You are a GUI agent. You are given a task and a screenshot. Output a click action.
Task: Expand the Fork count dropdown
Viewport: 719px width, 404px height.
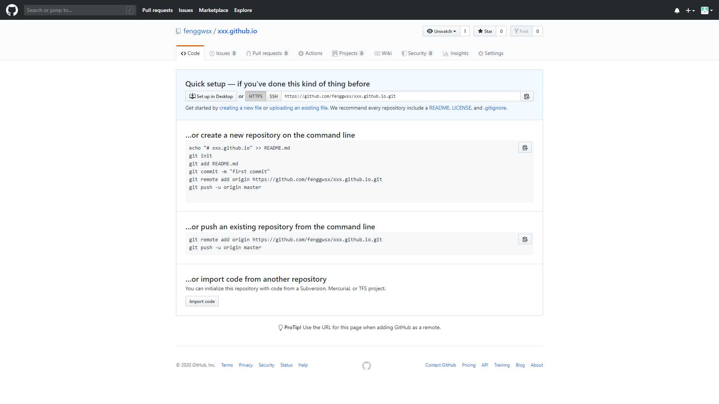click(538, 31)
